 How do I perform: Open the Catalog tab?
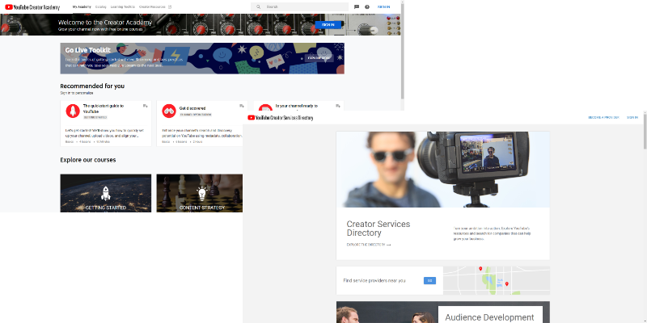tap(100, 7)
